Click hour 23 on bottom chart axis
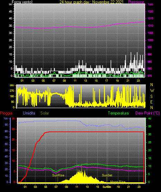The image size is (161, 192). click(139, 187)
